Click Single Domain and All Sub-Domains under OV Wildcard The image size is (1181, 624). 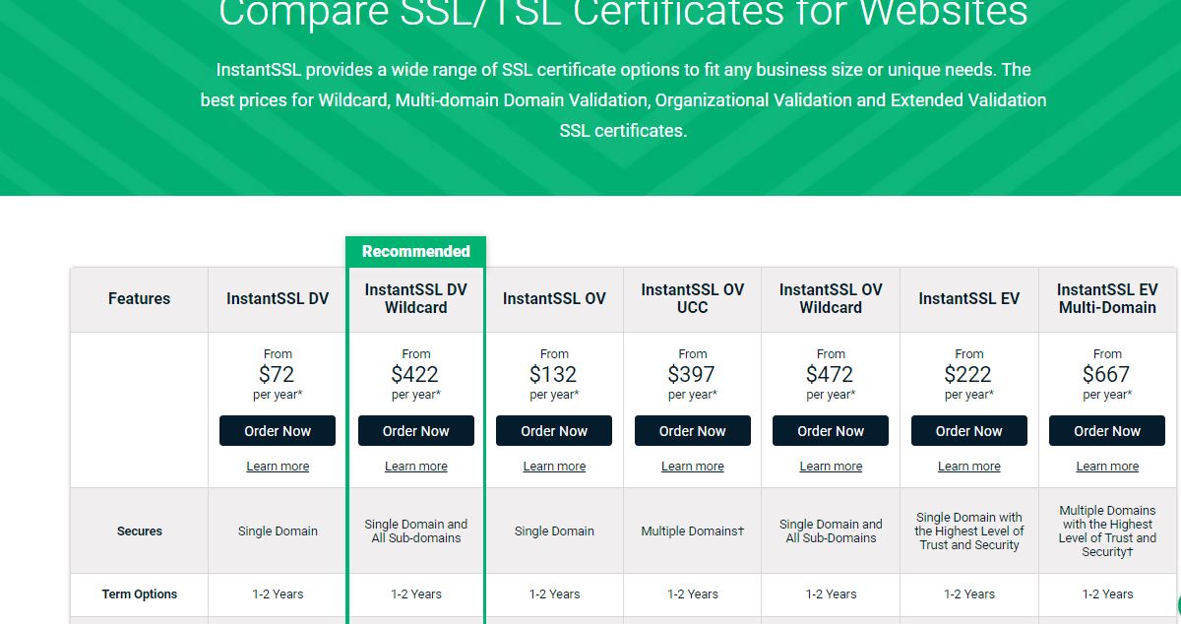coord(831,531)
